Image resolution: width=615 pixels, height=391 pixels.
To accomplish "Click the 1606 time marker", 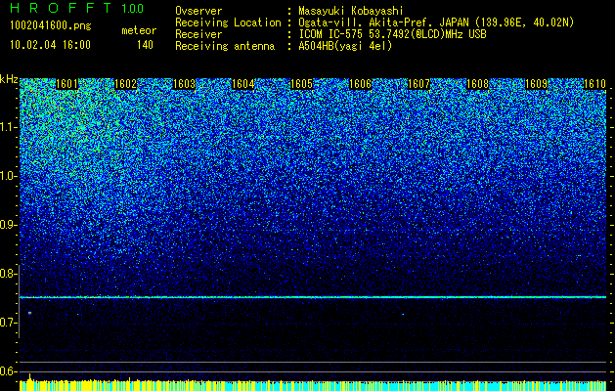I will click(361, 84).
